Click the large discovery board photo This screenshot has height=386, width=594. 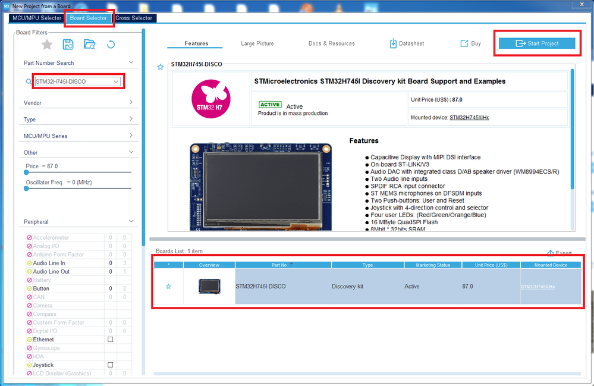click(260, 186)
